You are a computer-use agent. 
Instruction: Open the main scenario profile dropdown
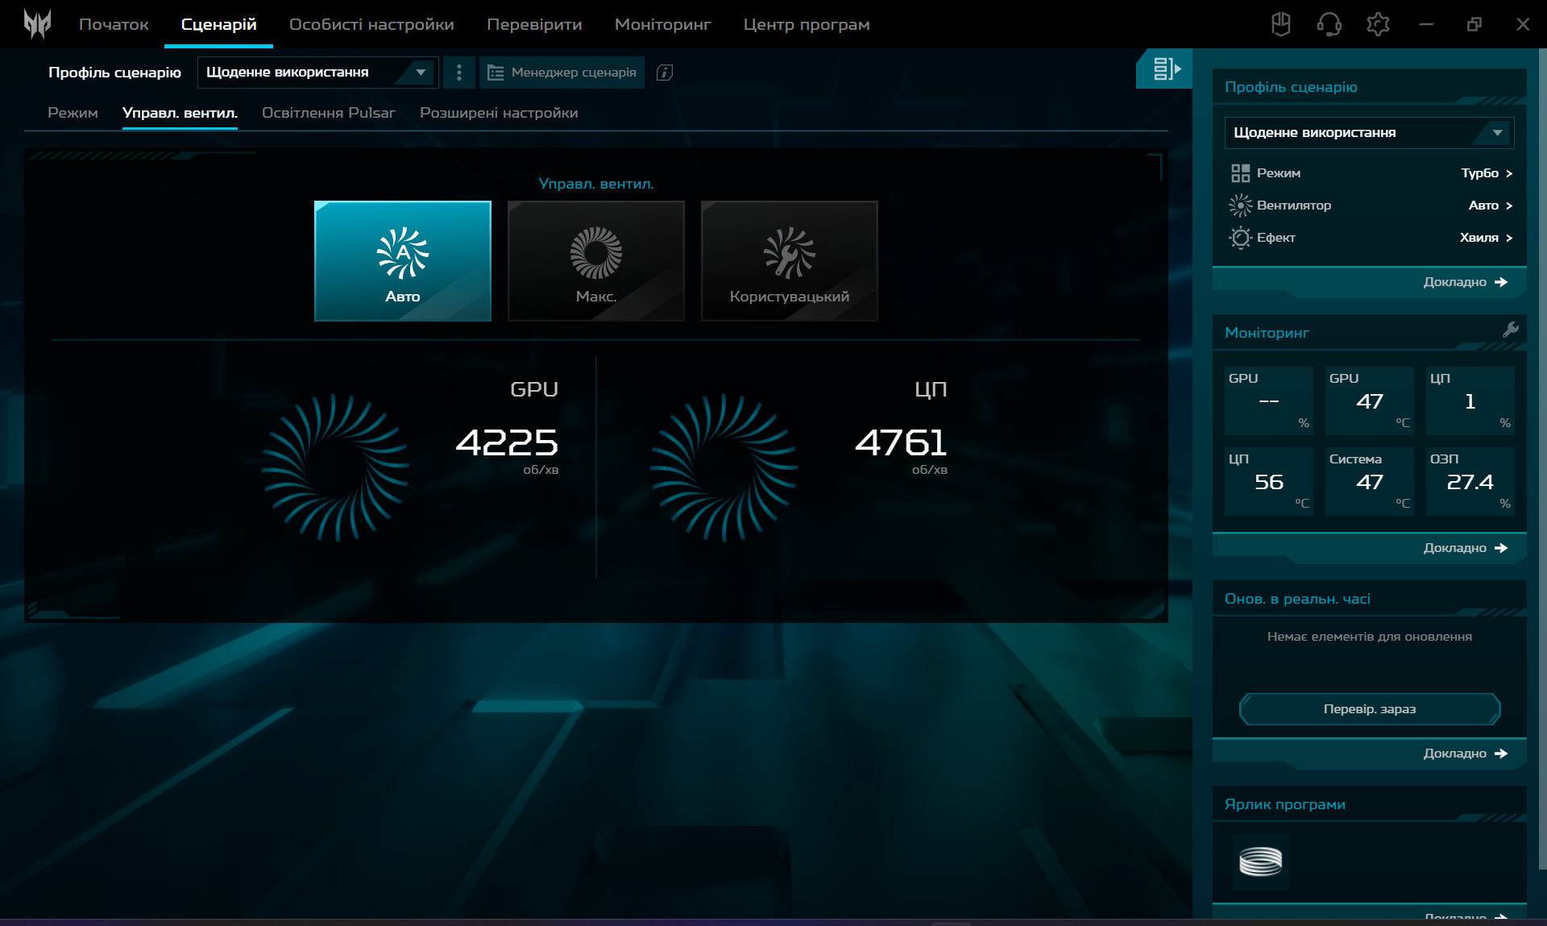pos(317,73)
